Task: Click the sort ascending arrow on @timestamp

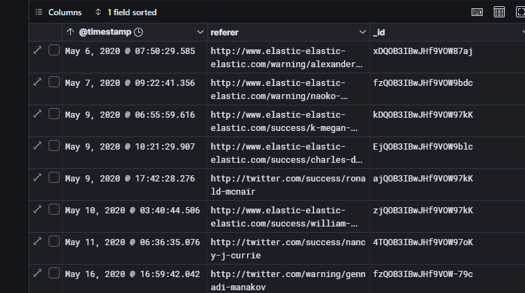Action: [x=70, y=32]
